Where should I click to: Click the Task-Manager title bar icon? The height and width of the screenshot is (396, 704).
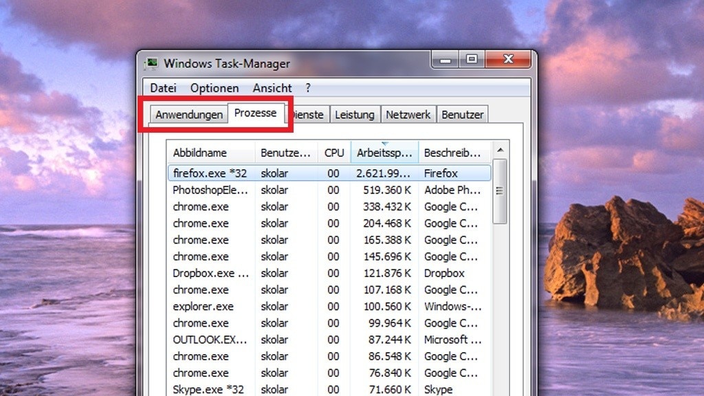(x=153, y=63)
